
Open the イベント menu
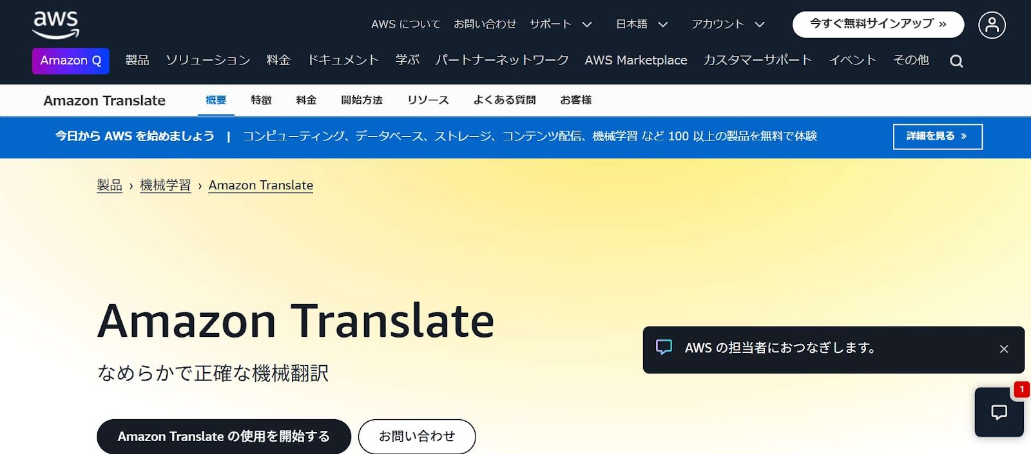853,61
